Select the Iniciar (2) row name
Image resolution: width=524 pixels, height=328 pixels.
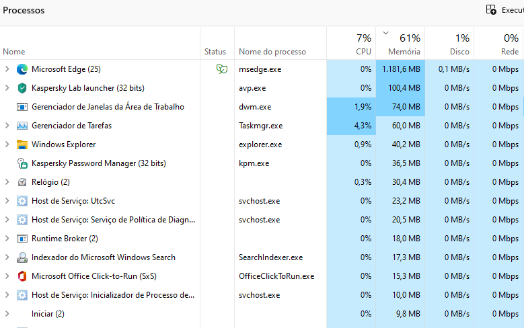(x=48, y=314)
